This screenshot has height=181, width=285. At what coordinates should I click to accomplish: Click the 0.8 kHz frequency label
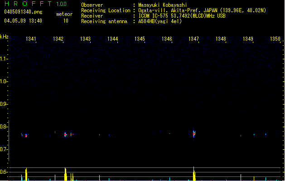[x=4, y=127]
